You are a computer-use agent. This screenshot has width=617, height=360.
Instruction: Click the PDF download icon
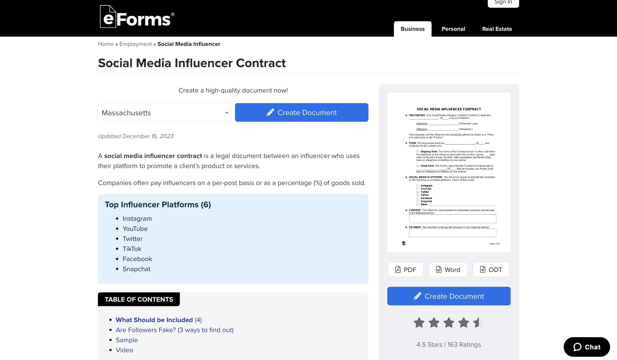click(398, 269)
